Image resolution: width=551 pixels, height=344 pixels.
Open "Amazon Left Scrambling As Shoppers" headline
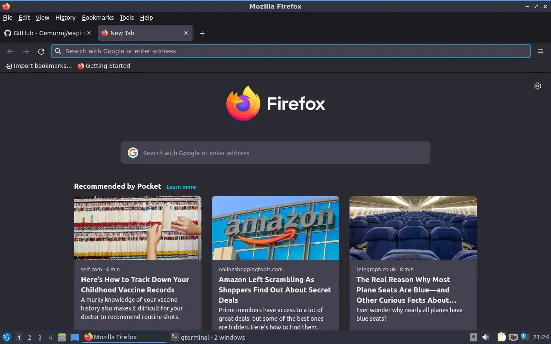pos(275,290)
